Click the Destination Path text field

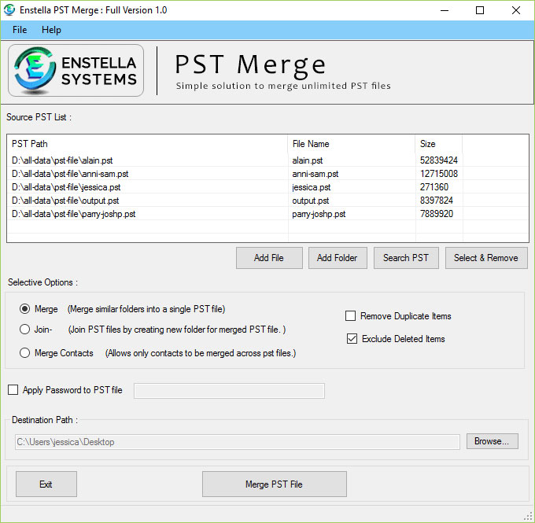(x=237, y=442)
